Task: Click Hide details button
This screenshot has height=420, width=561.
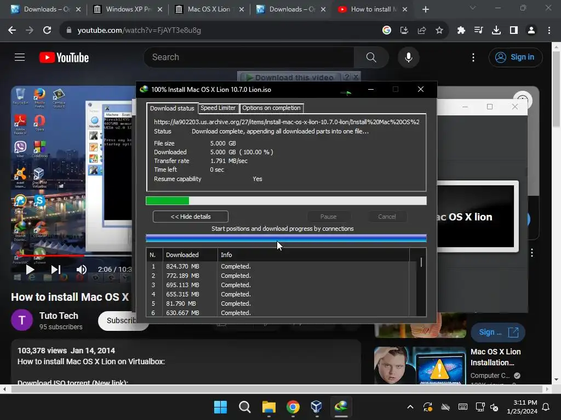Action: pos(190,217)
